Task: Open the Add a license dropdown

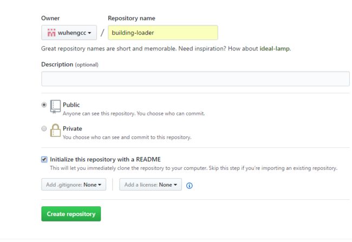Action: tap(151, 185)
